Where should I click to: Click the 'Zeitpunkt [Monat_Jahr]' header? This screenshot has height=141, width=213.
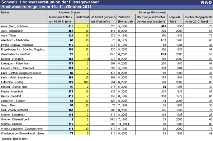[126, 19]
